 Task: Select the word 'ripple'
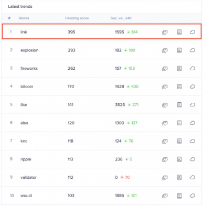[26, 159]
